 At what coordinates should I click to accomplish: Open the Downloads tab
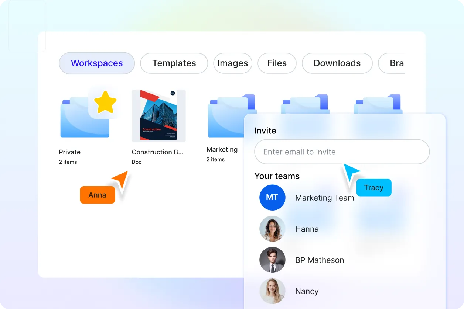(337, 63)
